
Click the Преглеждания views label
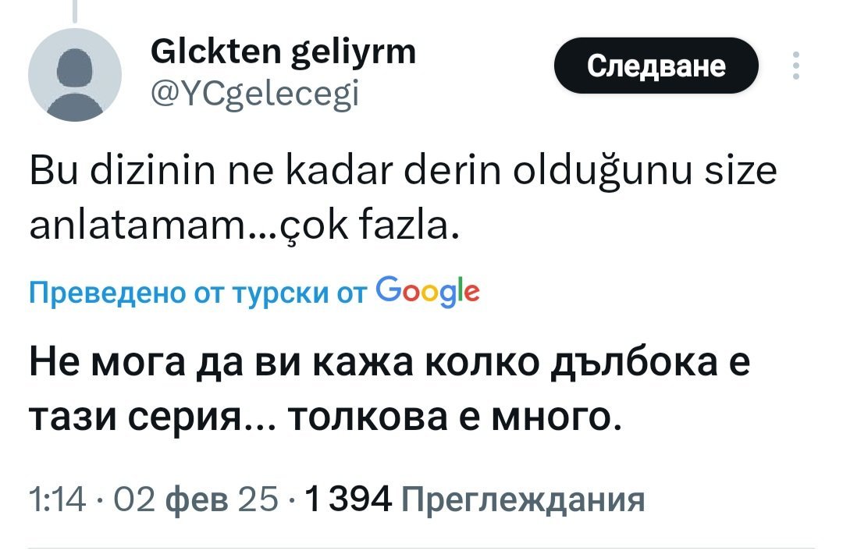coord(522,498)
